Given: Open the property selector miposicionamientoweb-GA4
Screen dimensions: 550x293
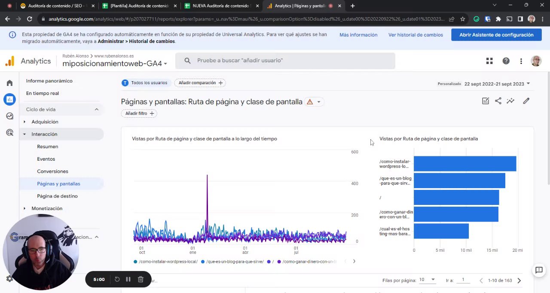Looking at the screenshot, I should 114,64.
